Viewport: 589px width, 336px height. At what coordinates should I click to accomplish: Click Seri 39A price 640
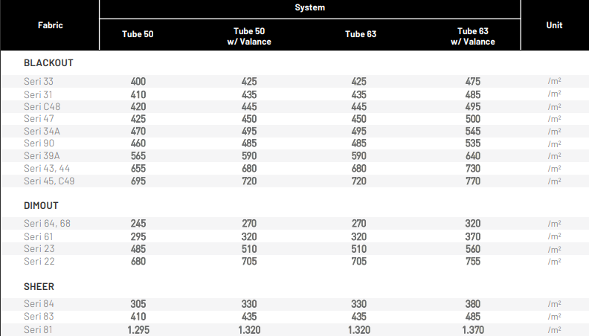tap(473, 156)
